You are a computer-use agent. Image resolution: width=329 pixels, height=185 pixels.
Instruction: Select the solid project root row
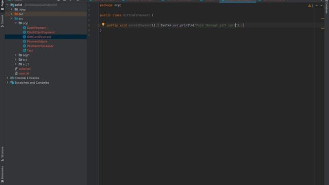(46, 5)
